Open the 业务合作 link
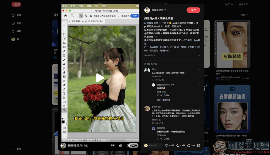 click(x=243, y=5)
